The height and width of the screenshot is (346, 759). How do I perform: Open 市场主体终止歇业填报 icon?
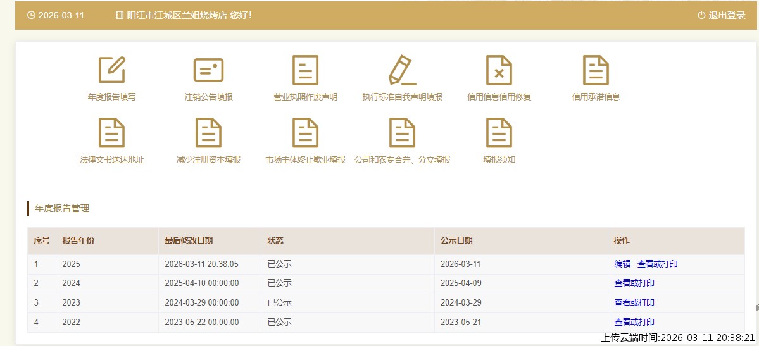click(305, 132)
